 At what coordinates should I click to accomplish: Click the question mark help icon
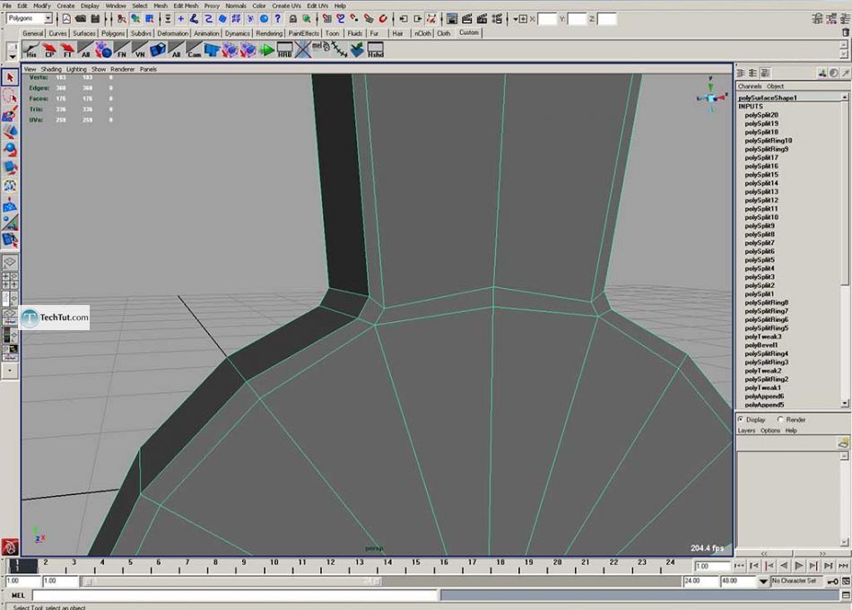[x=278, y=19]
